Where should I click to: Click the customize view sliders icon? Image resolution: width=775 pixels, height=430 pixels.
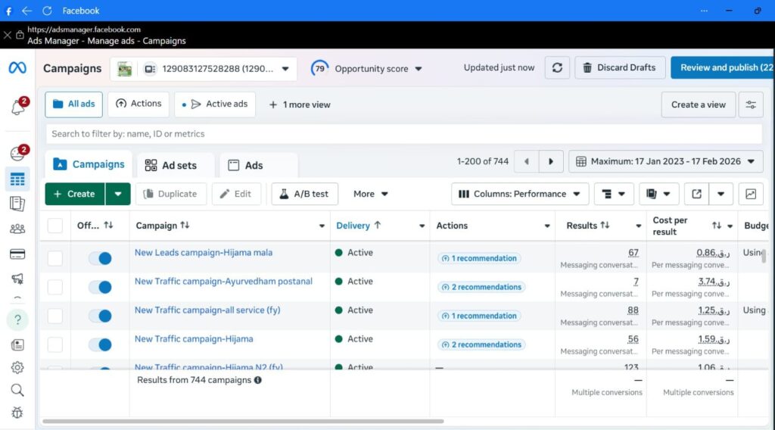[x=751, y=104]
